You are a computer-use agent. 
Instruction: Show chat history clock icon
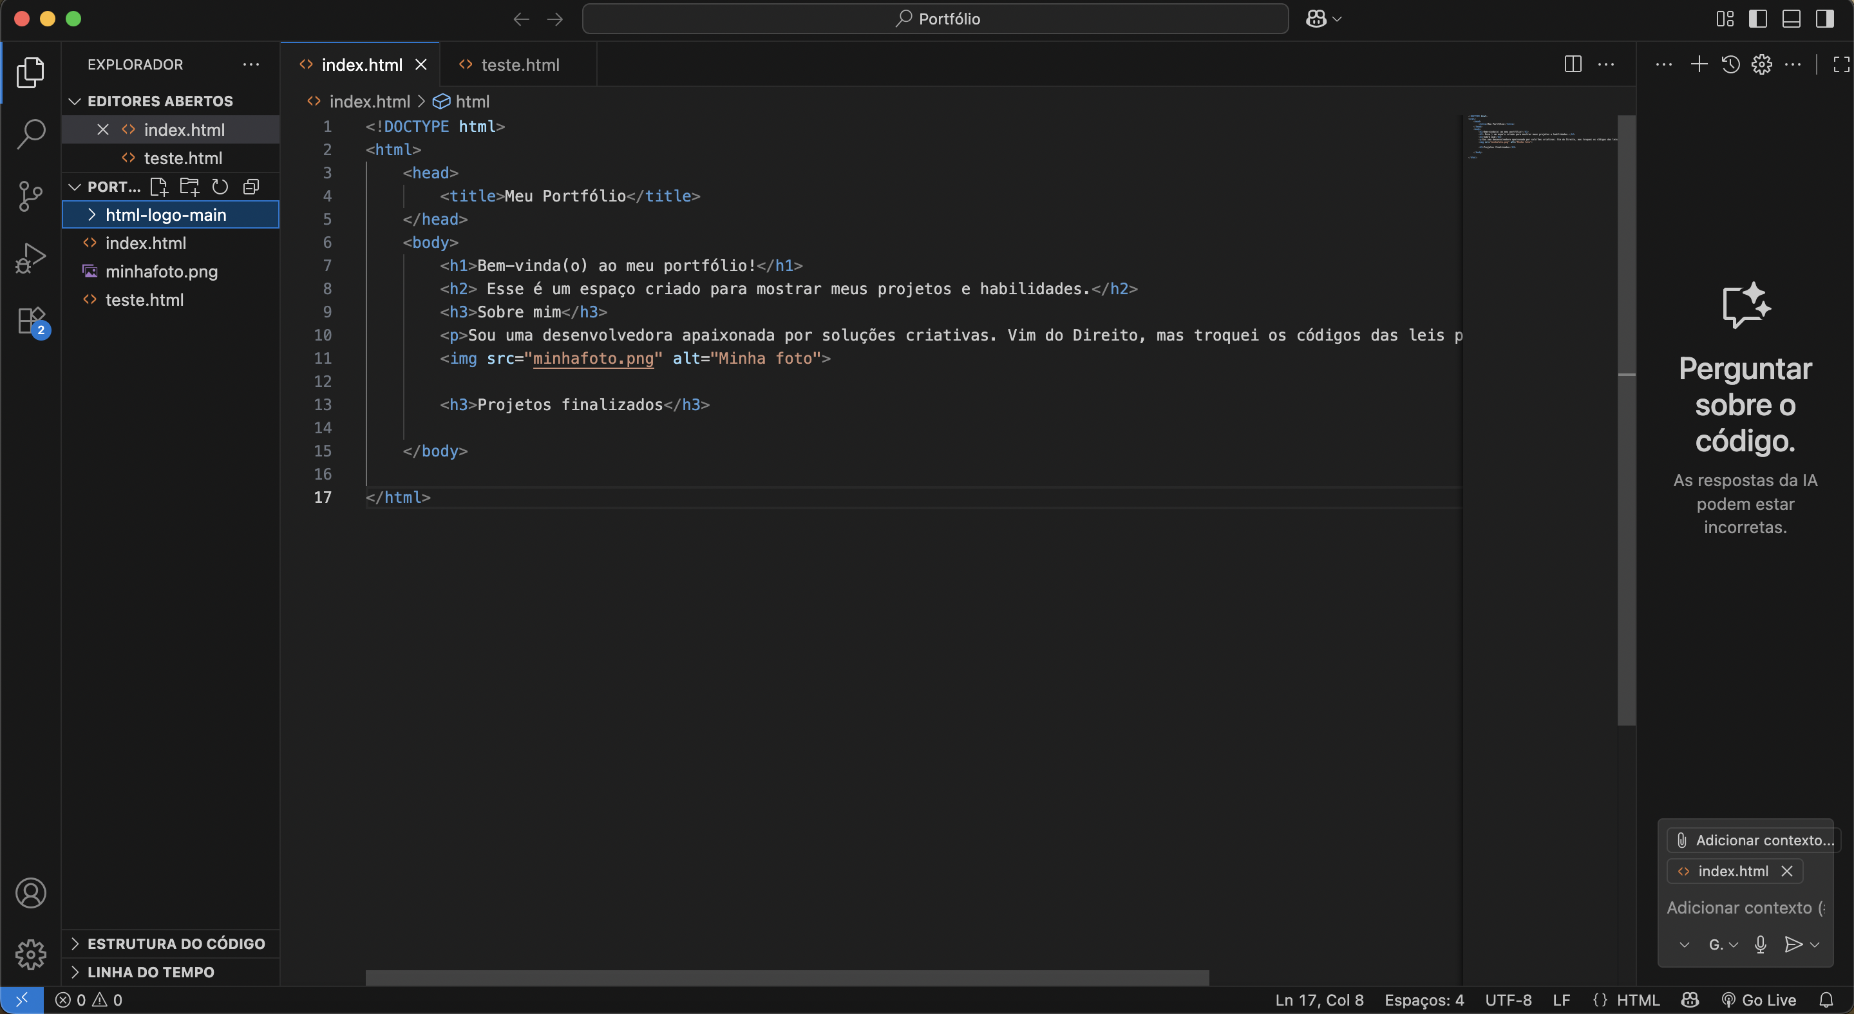(1730, 64)
